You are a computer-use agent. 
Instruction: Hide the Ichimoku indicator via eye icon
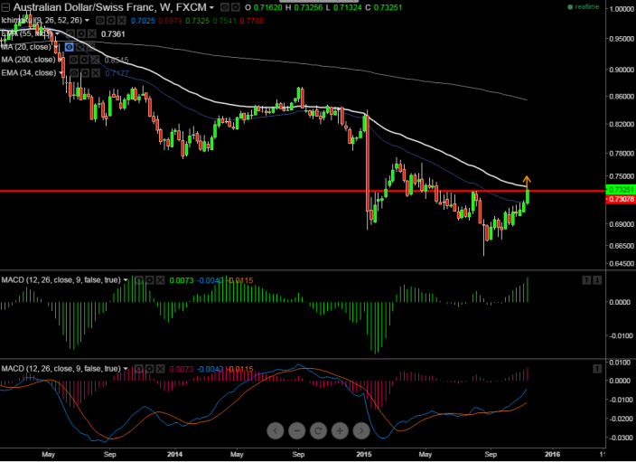click(99, 20)
